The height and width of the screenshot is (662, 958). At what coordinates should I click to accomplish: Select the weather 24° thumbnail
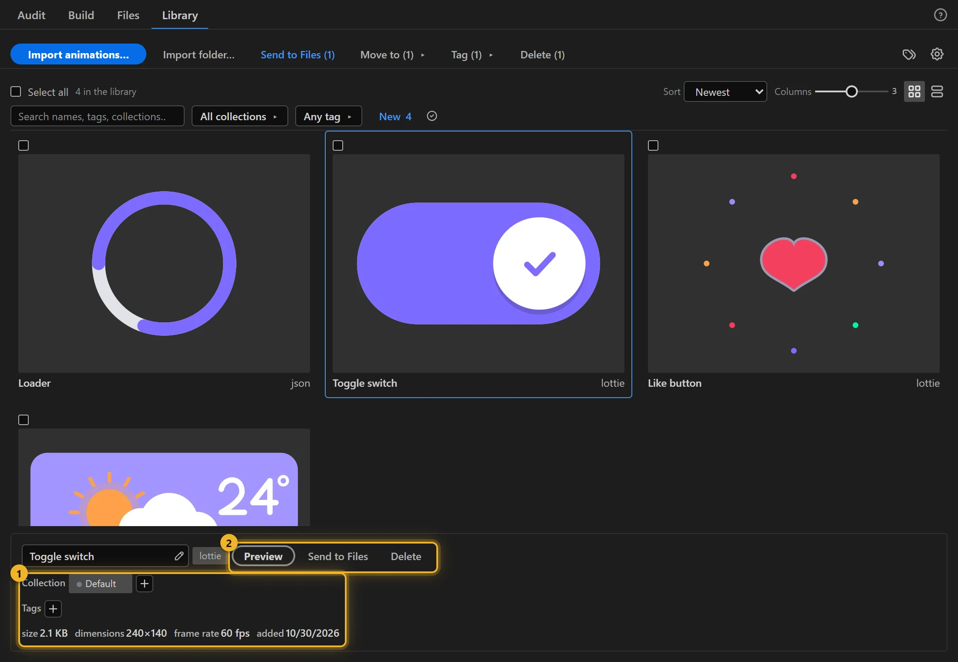(164, 477)
